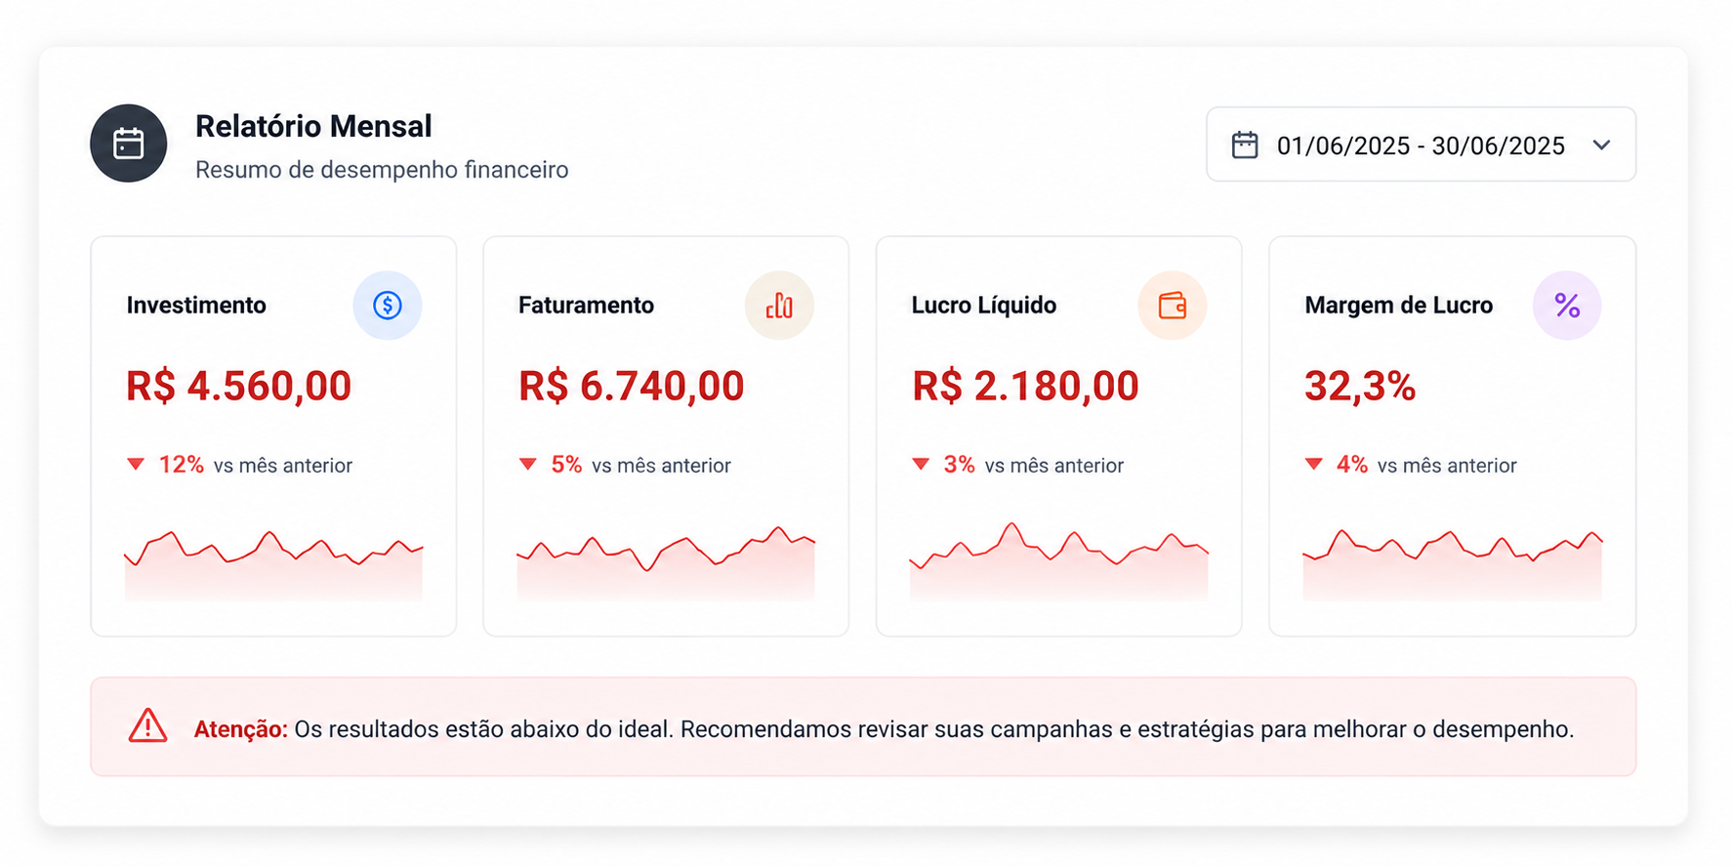Click the red down arrow next to 4%

tap(1314, 465)
